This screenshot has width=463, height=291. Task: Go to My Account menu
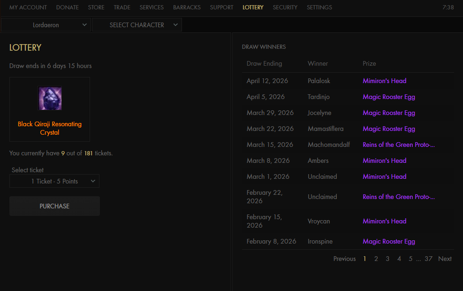click(x=28, y=8)
